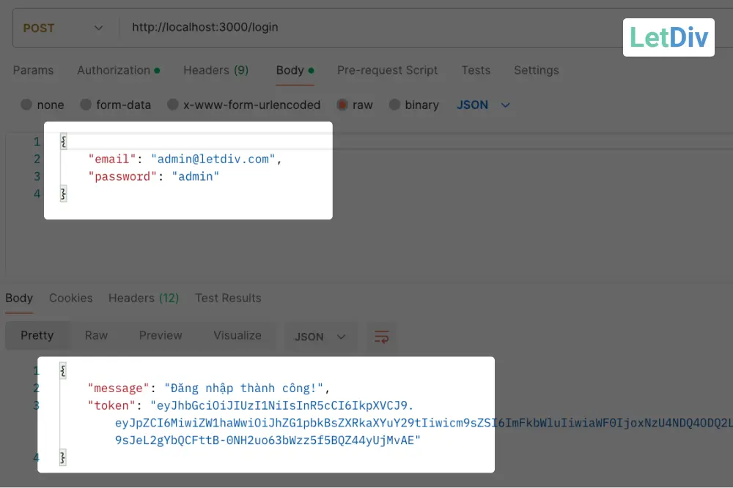The width and height of the screenshot is (733, 488).
Task: Choose the form-data radio option
Action: (x=86, y=105)
